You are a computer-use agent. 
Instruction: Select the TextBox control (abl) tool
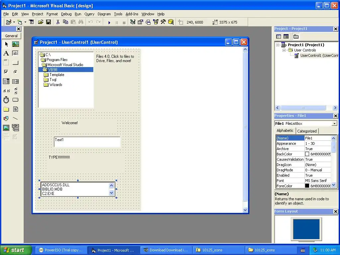[x=15, y=53]
